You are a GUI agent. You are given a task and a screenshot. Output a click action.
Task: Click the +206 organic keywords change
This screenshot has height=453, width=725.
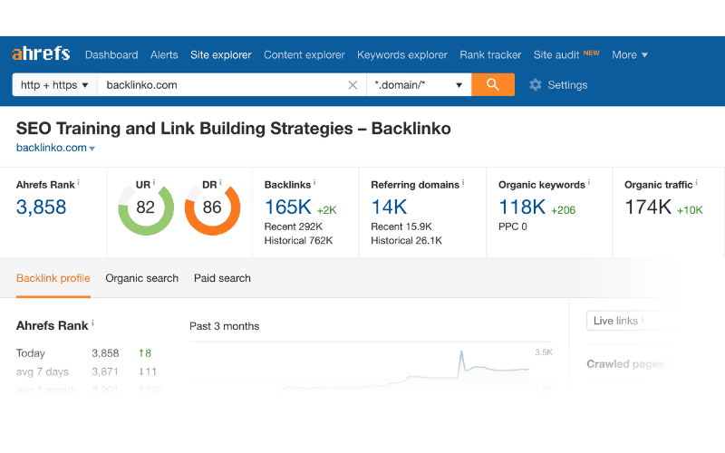click(x=563, y=210)
